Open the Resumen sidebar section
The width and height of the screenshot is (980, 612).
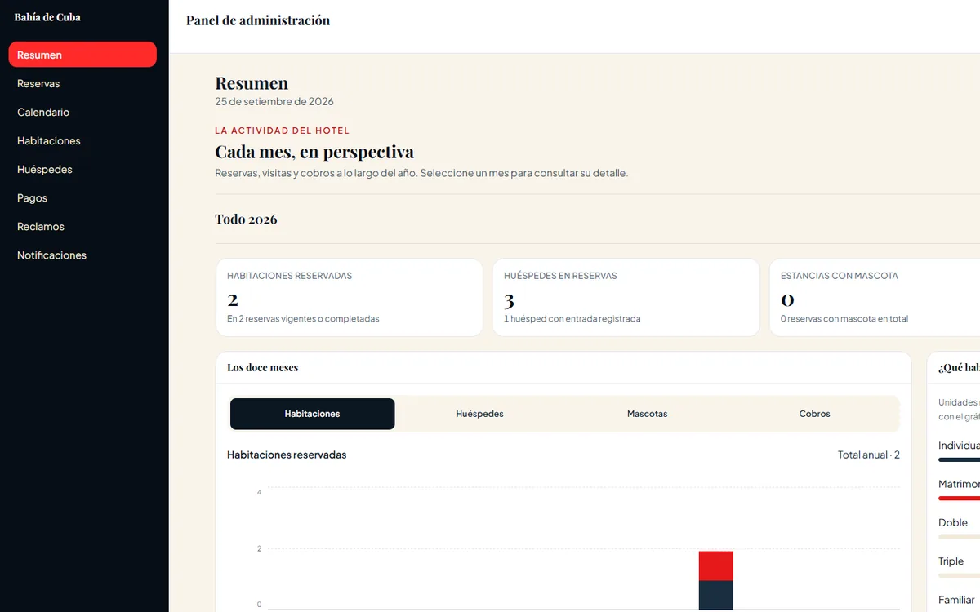click(x=82, y=55)
